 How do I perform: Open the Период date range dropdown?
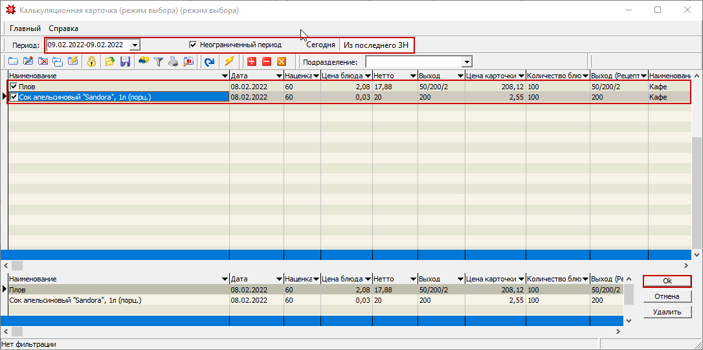coord(135,45)
